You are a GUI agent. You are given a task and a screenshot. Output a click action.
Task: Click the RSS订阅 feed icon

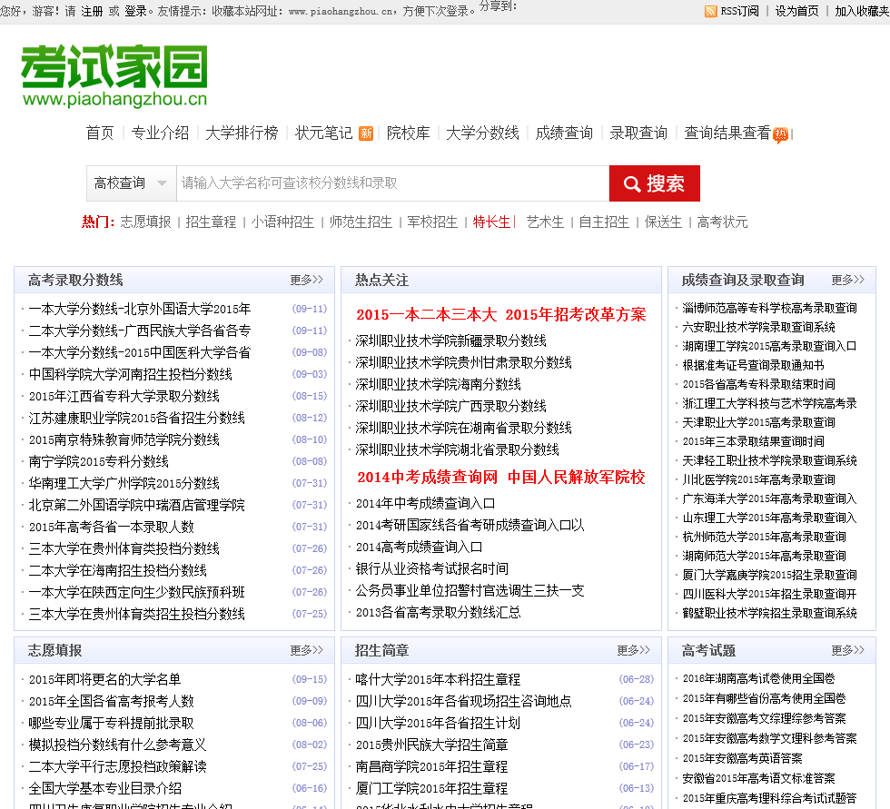[710, 11]
